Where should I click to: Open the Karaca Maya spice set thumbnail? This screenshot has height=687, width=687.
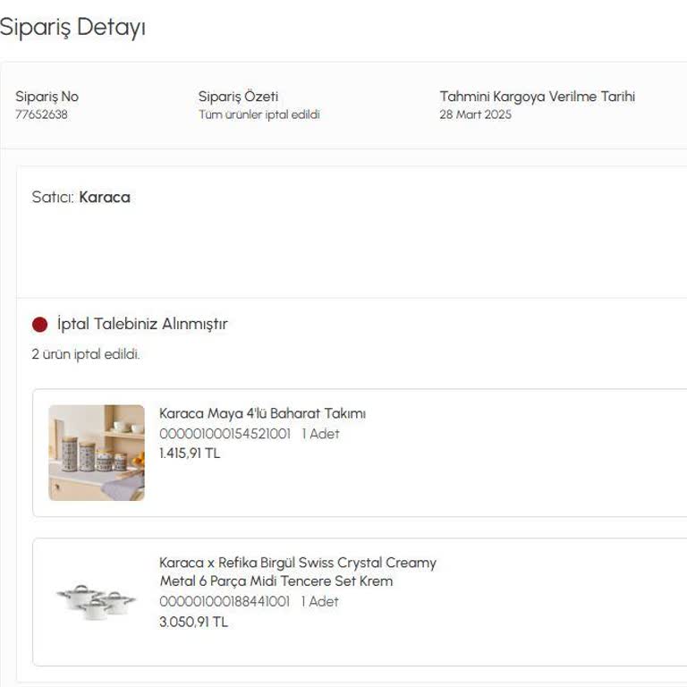97,453
